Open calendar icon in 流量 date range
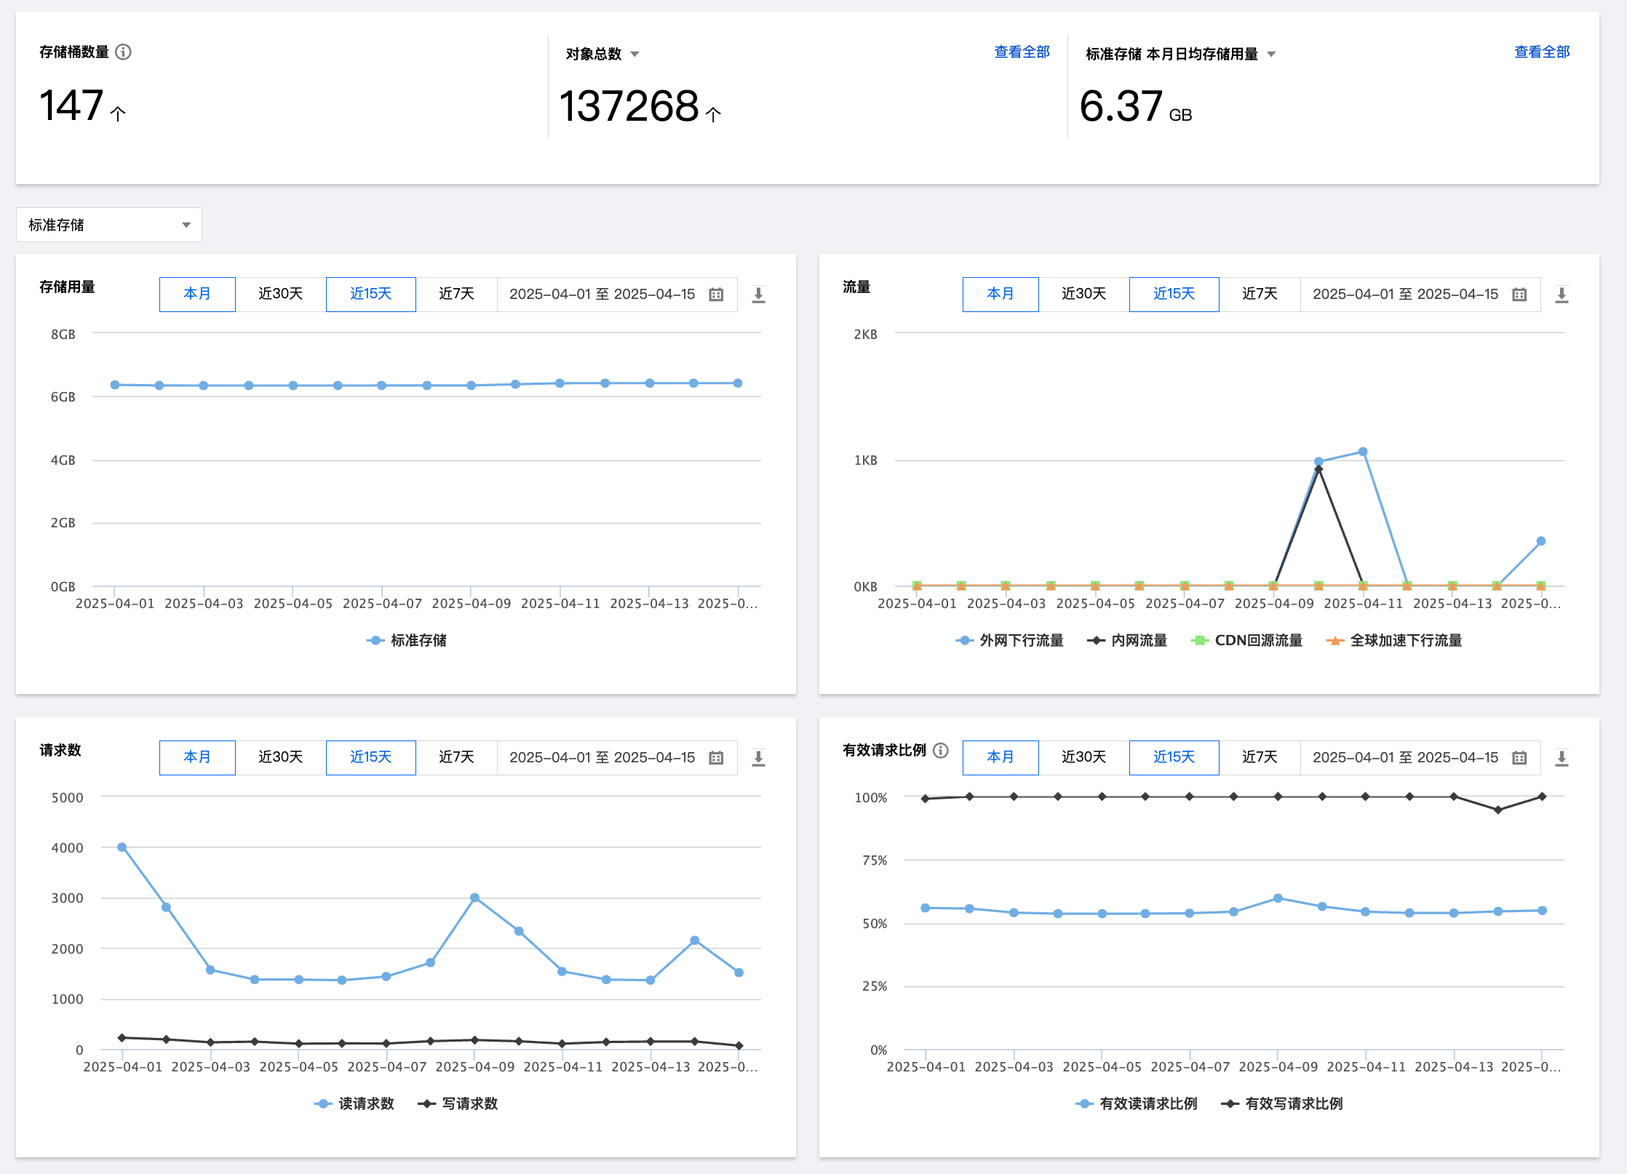Screen dimensions: 1627x1174 coord(1519,294)
